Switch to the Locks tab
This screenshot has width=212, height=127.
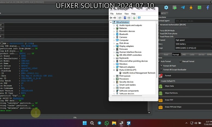tap(192, 55)
